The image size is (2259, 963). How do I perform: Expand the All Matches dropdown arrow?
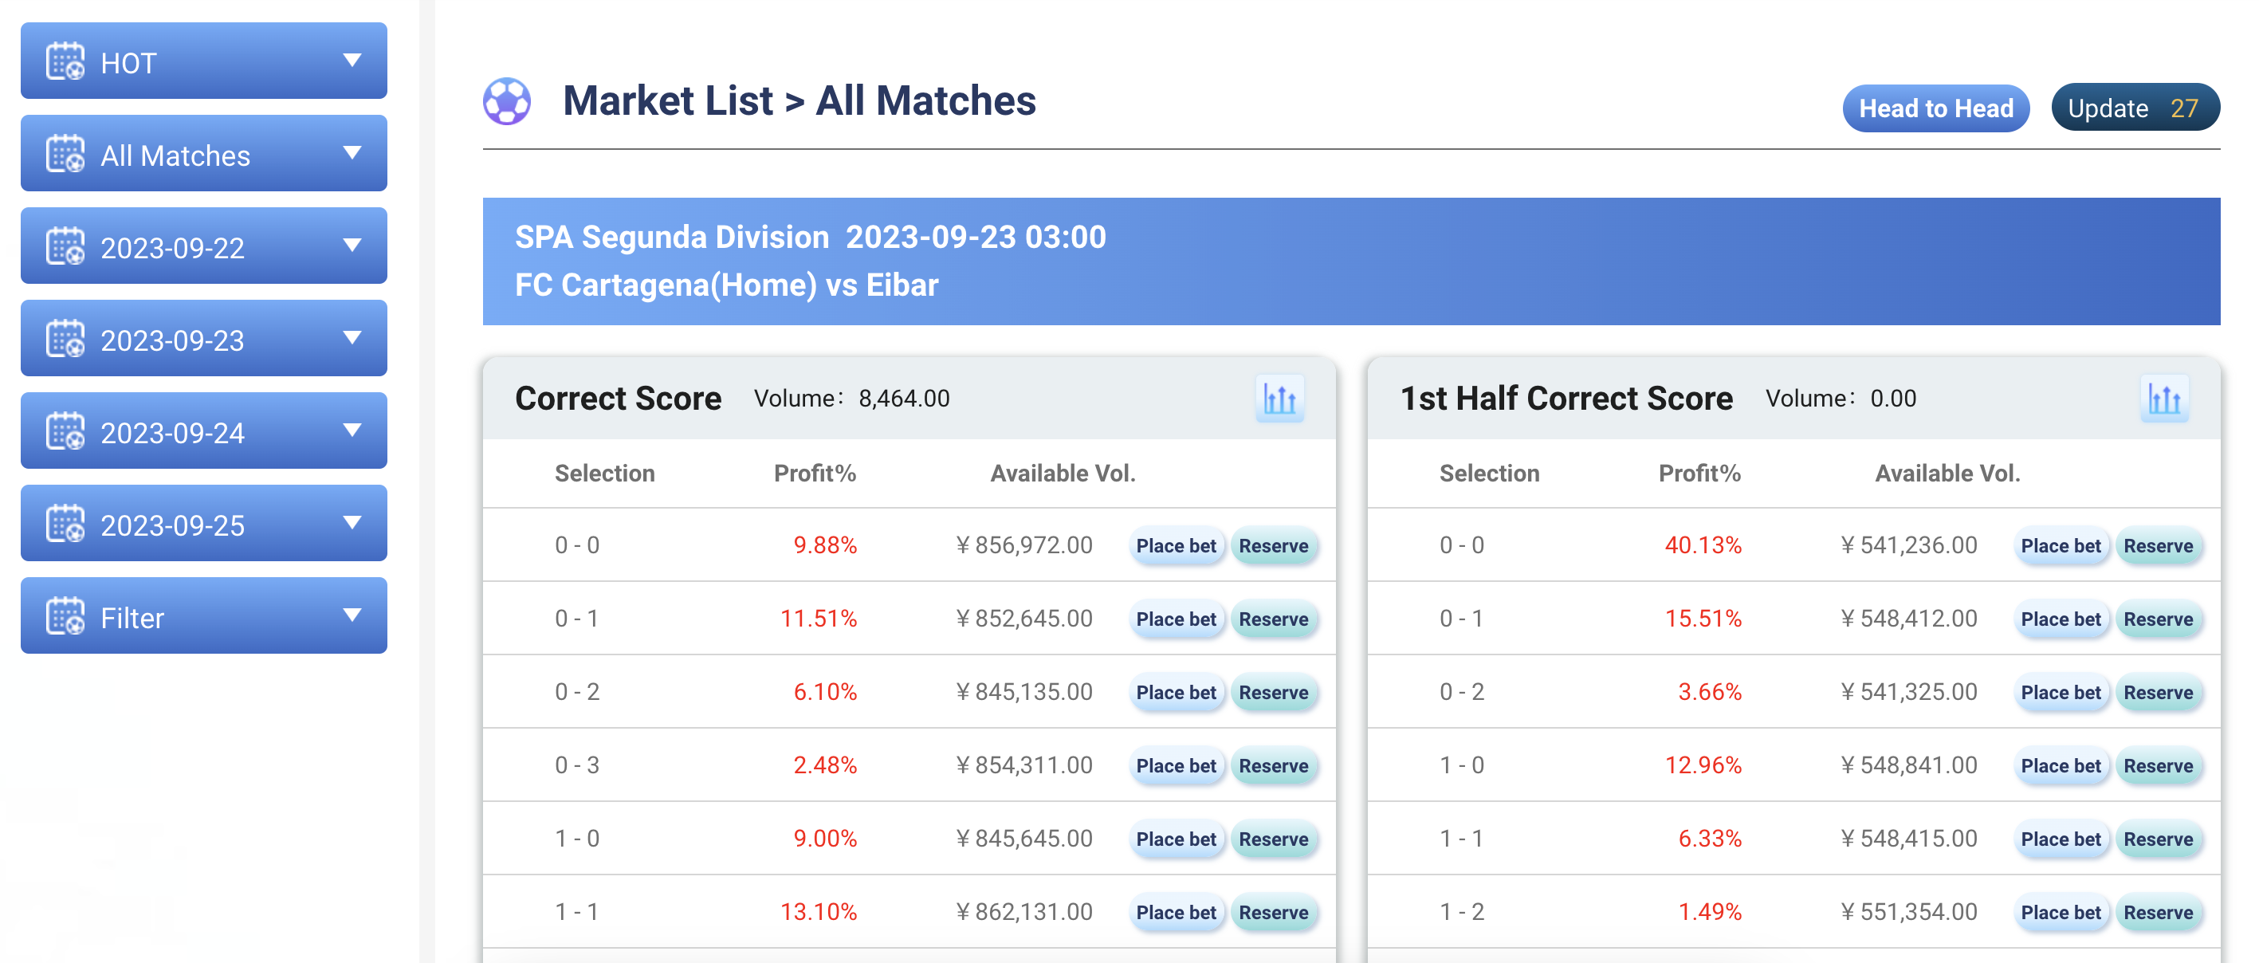click(352, 154)
